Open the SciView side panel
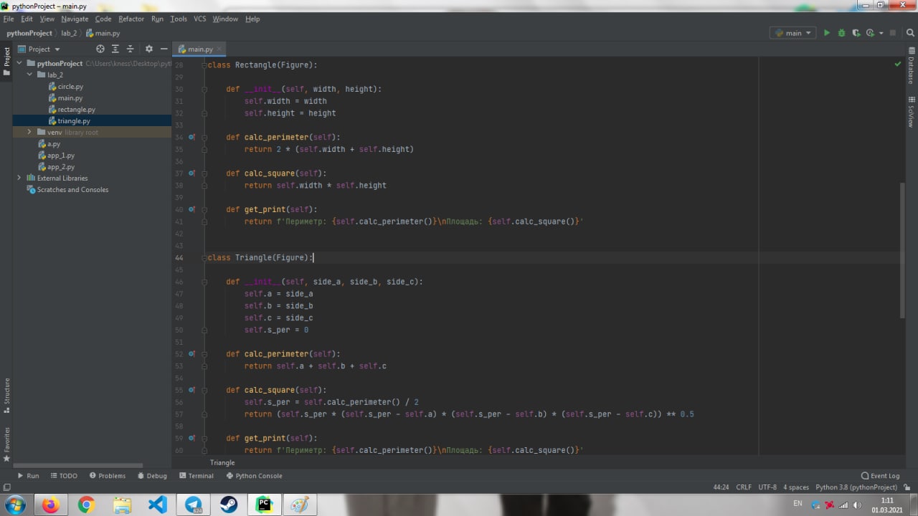Viewport: 918px width, 516px height. [911, 112]
